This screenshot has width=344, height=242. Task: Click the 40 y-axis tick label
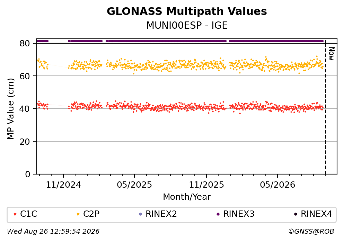pyautogui.click(x=25, y=109)
